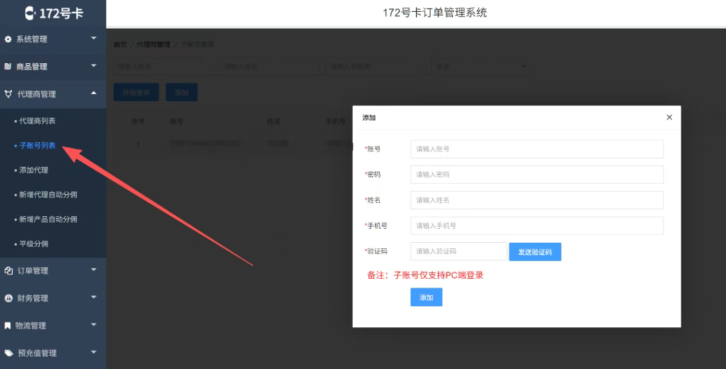Open 新增代理自动分佣 in the sidebar
Screen dimensions: 726x369
pos(48,195)
